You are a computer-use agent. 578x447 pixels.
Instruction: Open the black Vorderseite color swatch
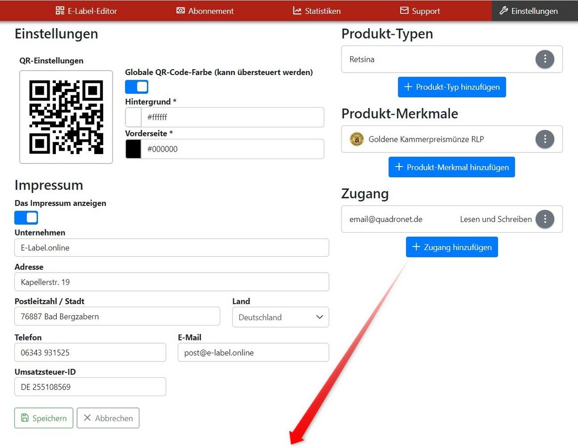pyautogui.click(x=133, y=149)
